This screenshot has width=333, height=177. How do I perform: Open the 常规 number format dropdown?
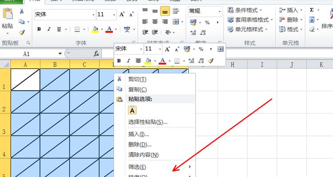[x=205, y=11]
